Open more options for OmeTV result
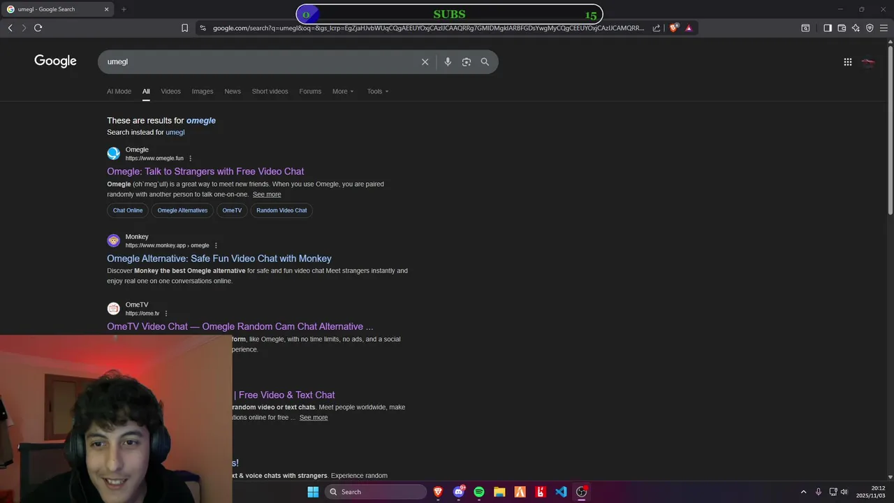894x503 pixels. 166,314
